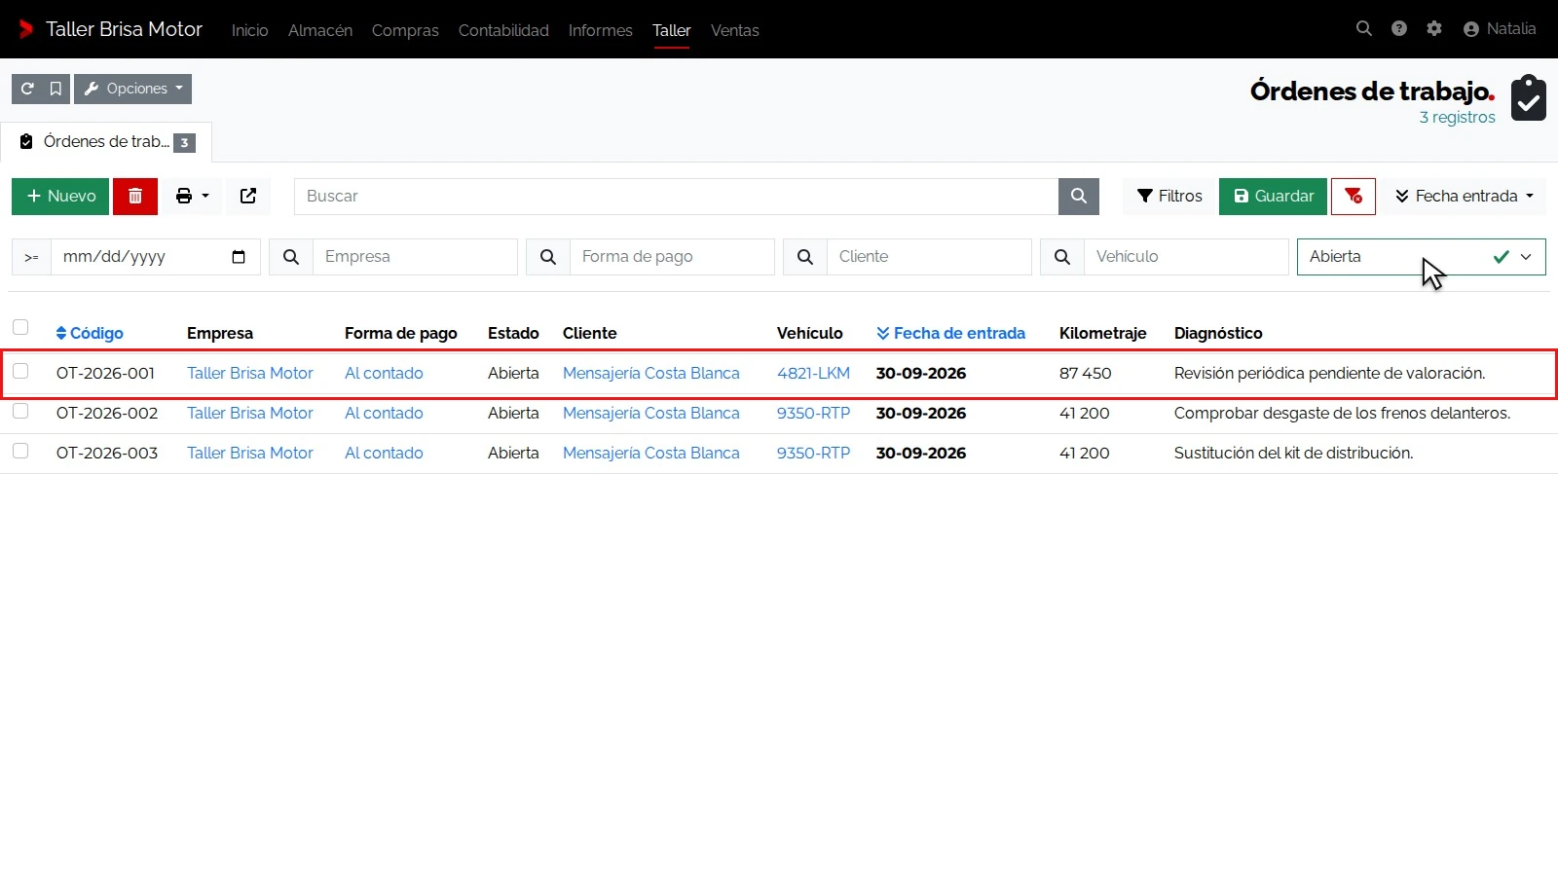
Task: Open Mensajería Costa Blanca link in OT-2026-003 row
Action: [651, 453]
